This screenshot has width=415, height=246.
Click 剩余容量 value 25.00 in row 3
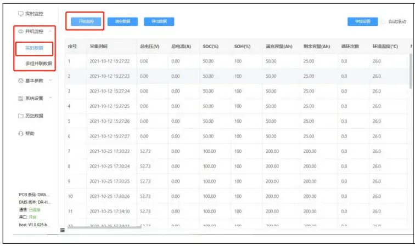[309, 91]
